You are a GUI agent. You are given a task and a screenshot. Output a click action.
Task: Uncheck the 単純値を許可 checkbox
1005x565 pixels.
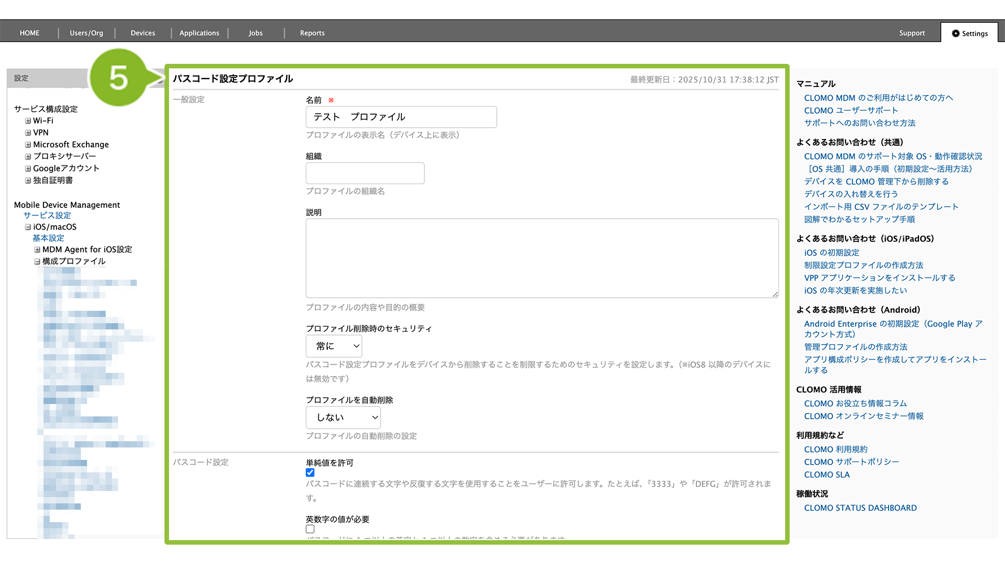310,473
